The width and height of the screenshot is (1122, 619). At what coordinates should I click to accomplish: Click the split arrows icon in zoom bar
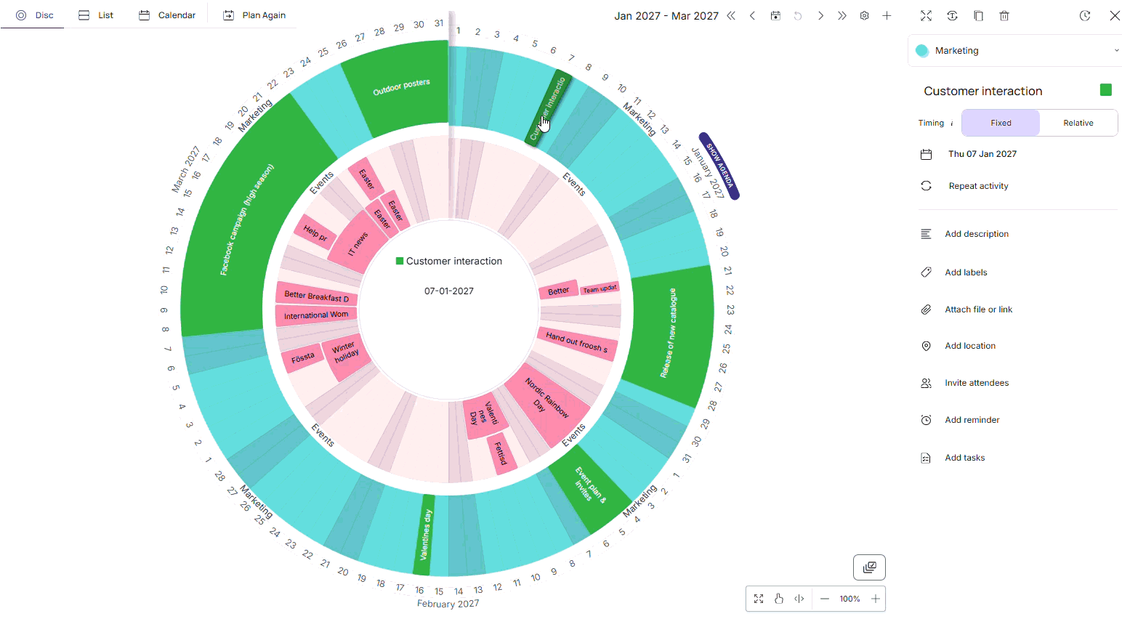[799, 599]
